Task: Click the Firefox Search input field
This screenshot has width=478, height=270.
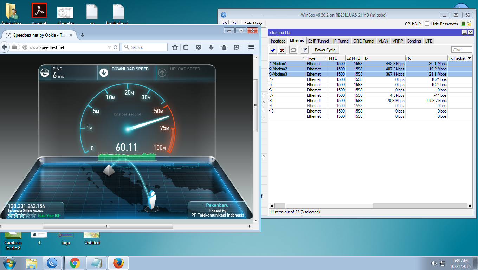Action: click(145, 47)
